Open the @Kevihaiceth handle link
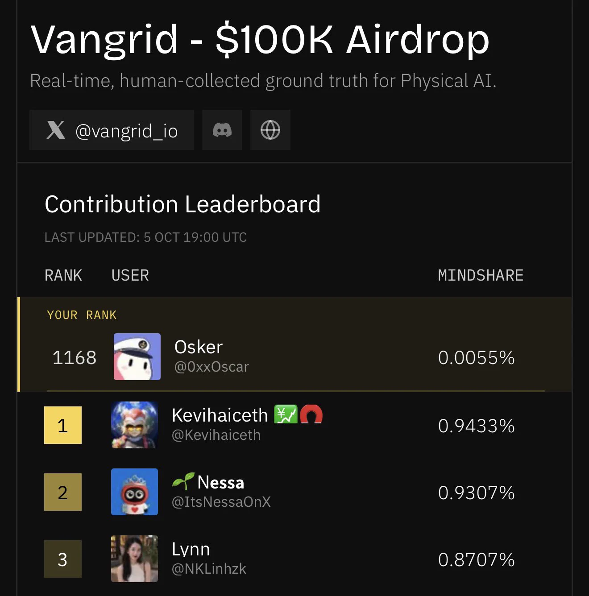 click(x=216, y=435)
